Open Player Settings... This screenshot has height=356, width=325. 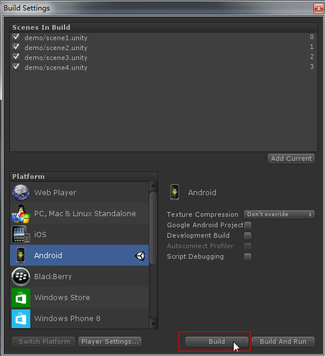(110, 341)
